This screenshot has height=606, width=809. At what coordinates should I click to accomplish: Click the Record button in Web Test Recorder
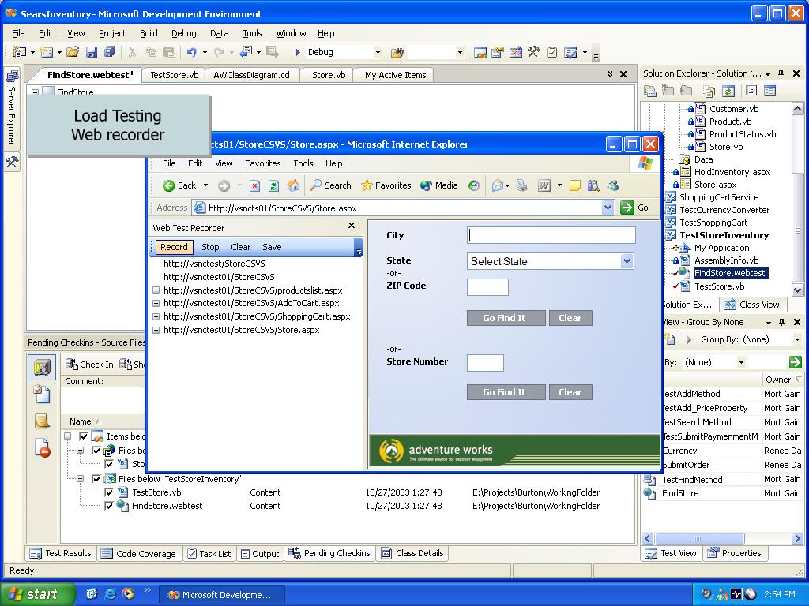coord(174,247)
